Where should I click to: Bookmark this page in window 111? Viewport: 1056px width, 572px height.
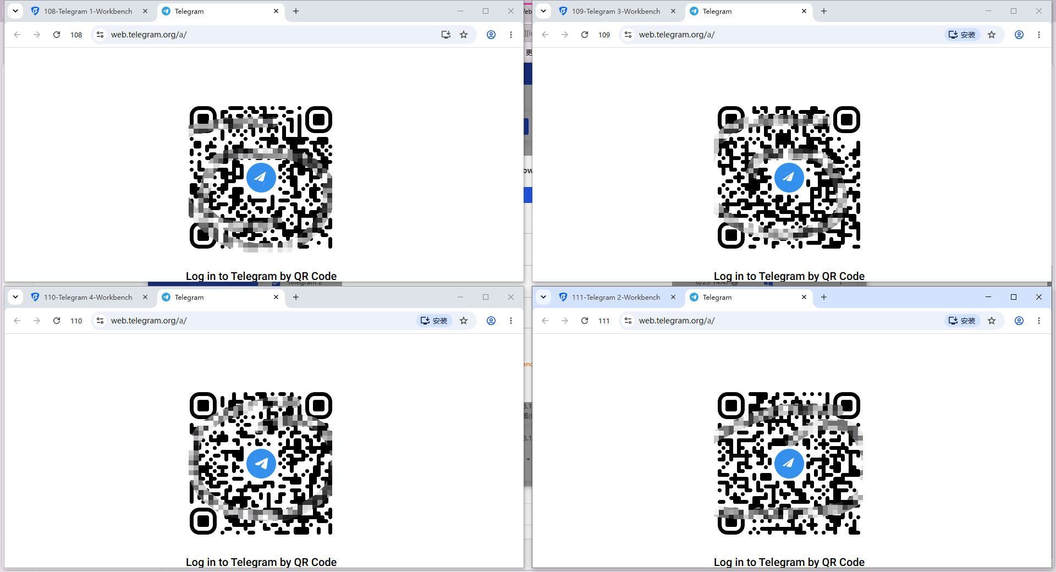(992, 321)
